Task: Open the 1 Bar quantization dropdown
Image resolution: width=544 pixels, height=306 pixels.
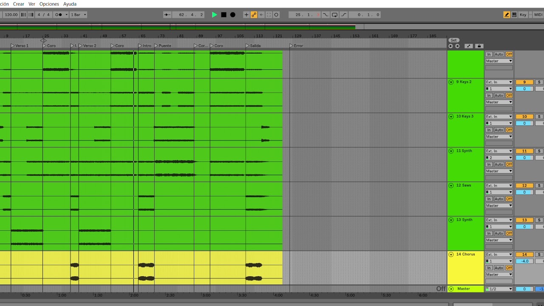Action: click(78, 14)
